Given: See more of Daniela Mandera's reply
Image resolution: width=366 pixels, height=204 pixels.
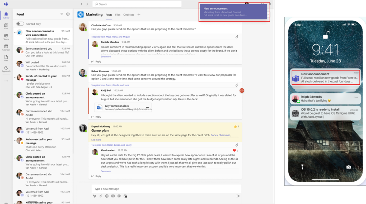Looking at the screenshot, I should 106,56.
